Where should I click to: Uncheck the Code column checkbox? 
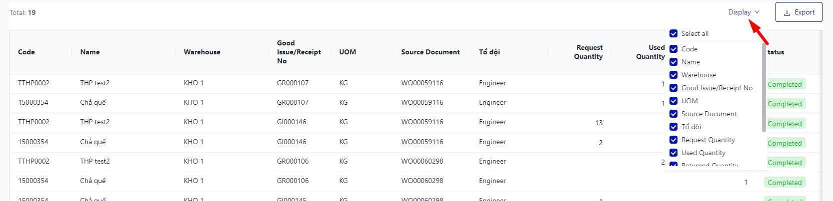click(x=673, y=49)
